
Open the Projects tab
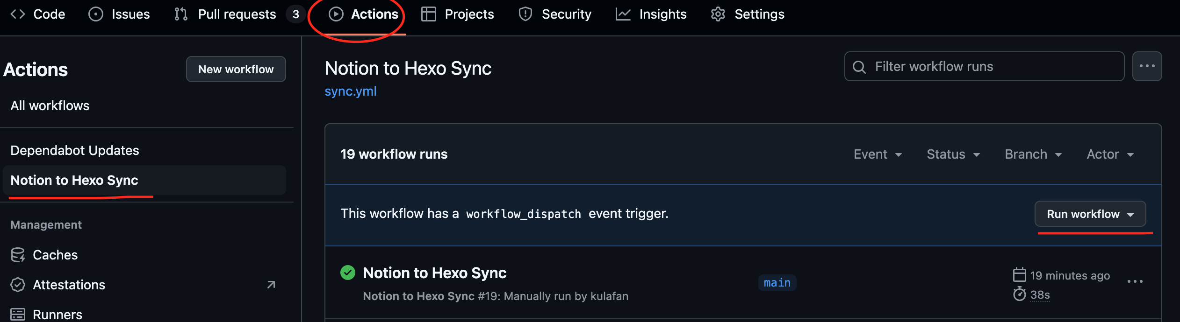click(x=458, y=14)
